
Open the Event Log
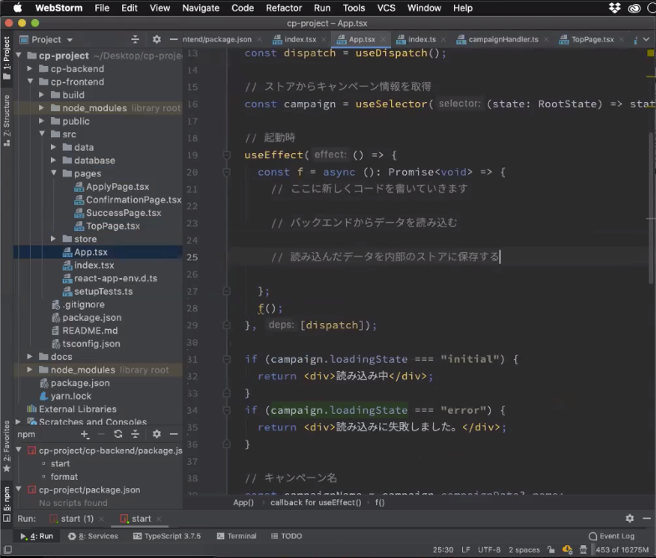coord(611,536)
